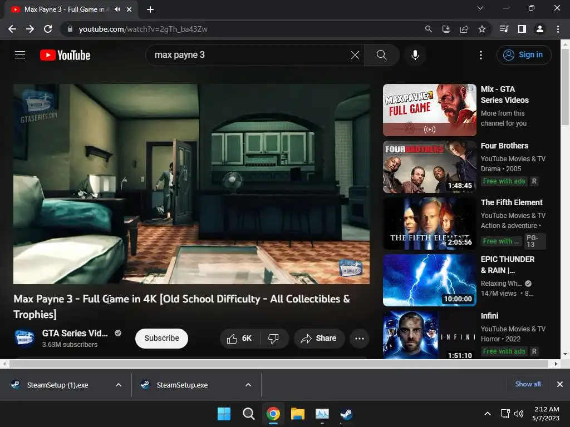This screenshot has height=427, width=570.
Task: Show all downloads
Action: pyautogui.click(x=528, y=384)
